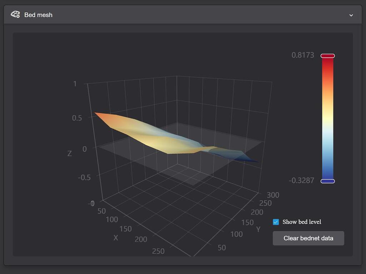Click the 300 tick on the Y axis
This screenshot has width=366, height=274.
273,195
